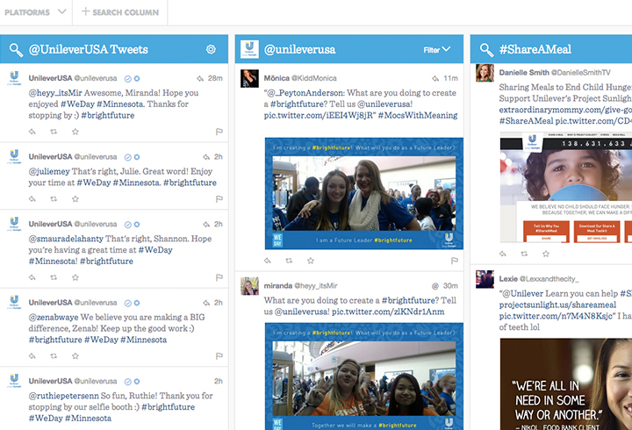Reply to the @heyy_itsMir Awesome Miranda tweet
The height and width of the screenshot is (430, 632).
coord(32,132)
